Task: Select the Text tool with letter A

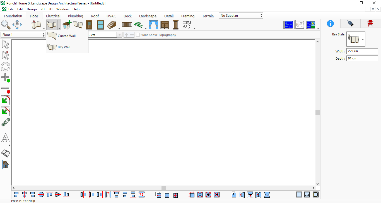Action: (x=6, y=138)
